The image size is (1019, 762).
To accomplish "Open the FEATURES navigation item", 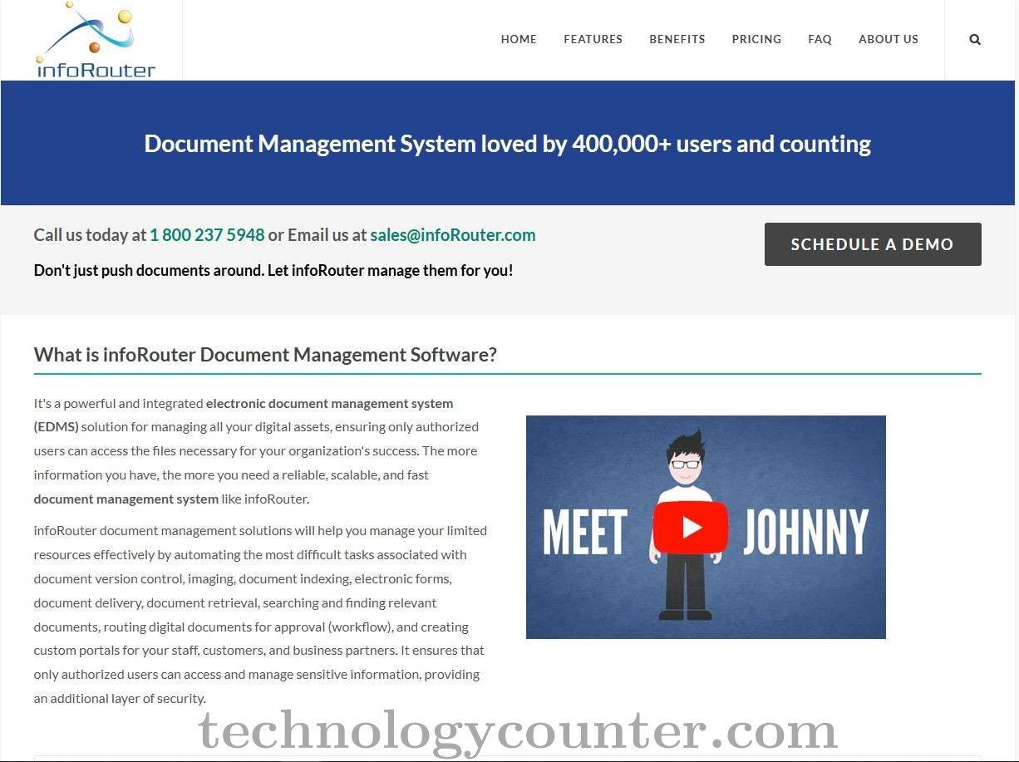I will (593, 39).
